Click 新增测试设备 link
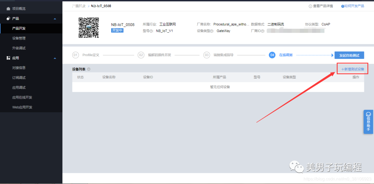The height and width of the screenshot is (184, 374). 353,69
